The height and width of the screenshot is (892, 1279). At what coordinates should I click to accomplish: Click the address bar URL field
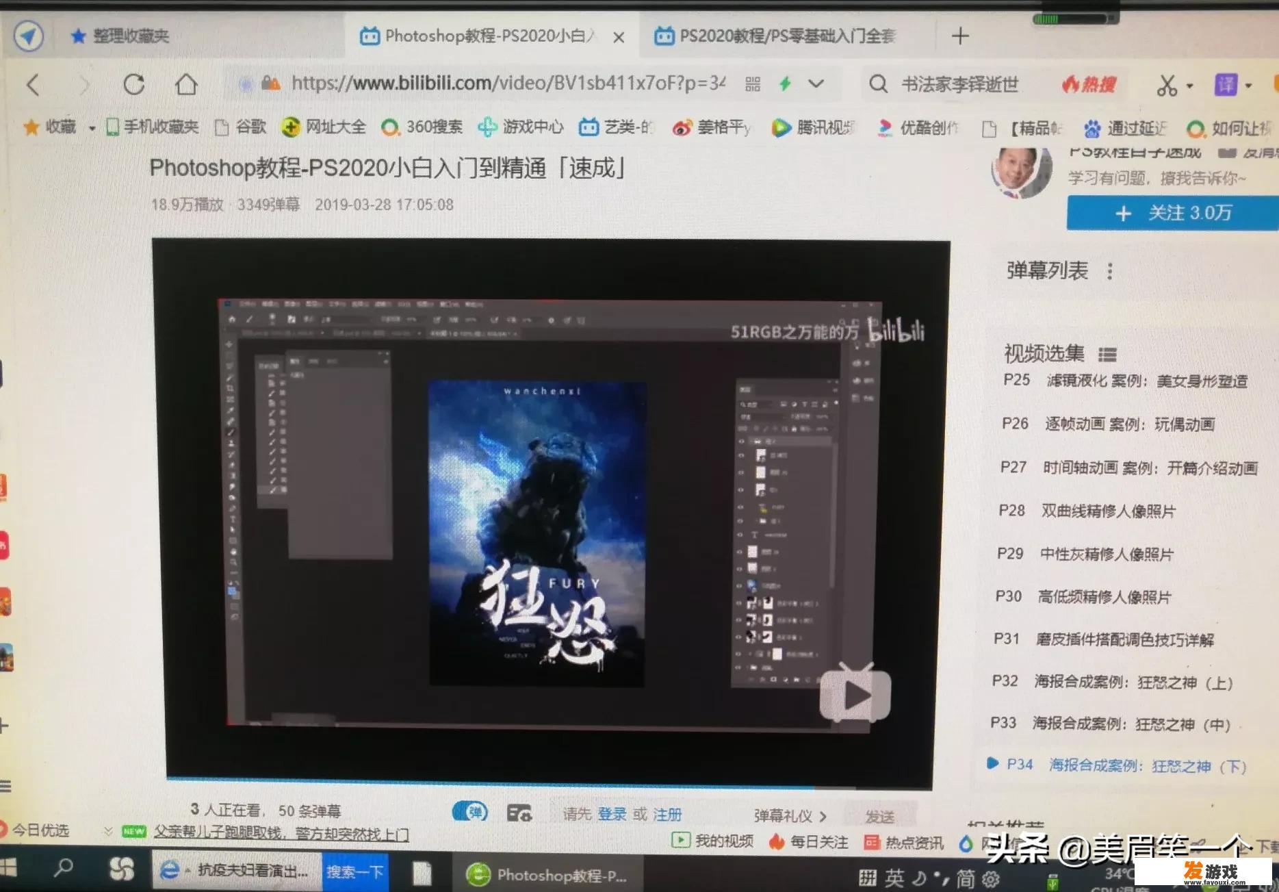pyautogui.click(x=508, y=84)
